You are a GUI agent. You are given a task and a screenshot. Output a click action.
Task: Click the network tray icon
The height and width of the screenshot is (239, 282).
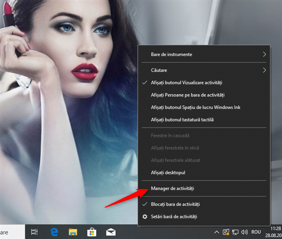(235, 232)
